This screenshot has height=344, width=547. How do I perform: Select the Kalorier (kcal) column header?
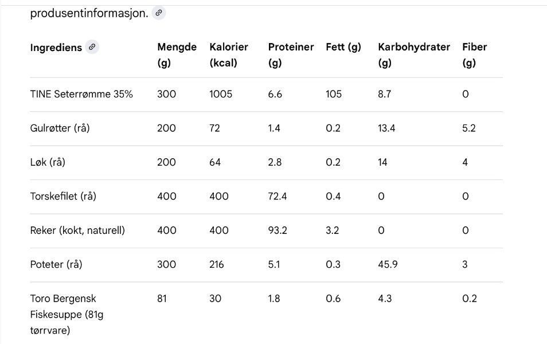pos(229,55)
